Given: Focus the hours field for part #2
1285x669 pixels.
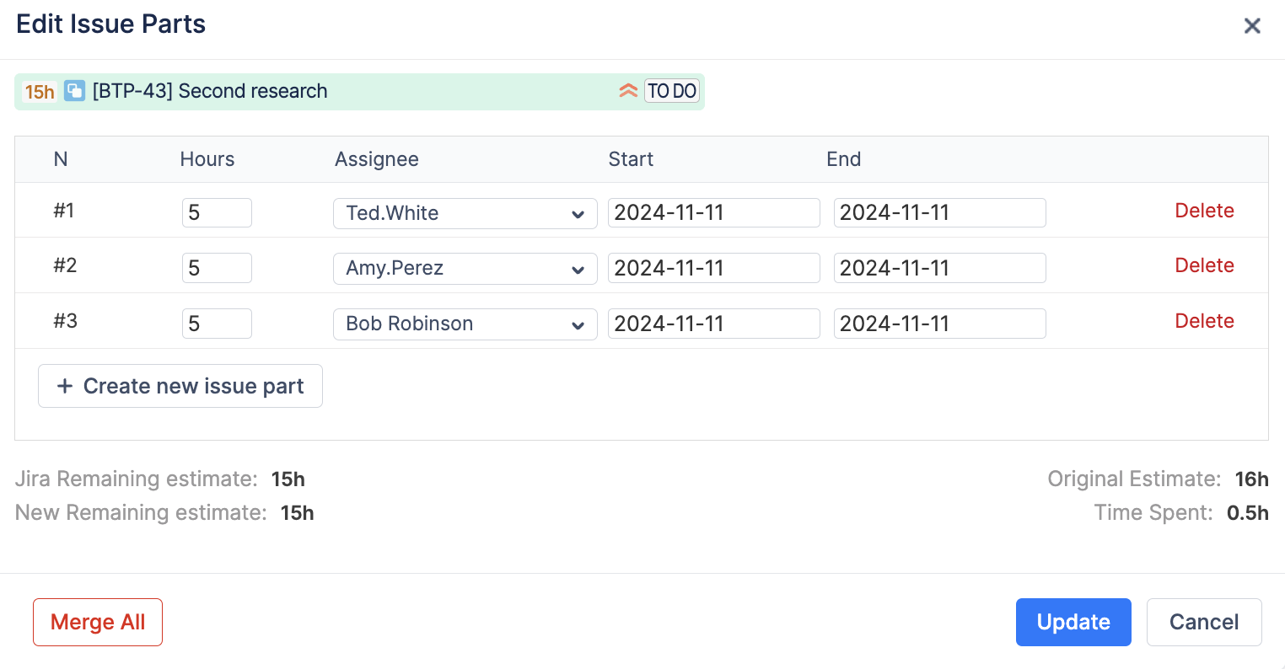Looking at the screenshot, I should [x=217, y=269].
